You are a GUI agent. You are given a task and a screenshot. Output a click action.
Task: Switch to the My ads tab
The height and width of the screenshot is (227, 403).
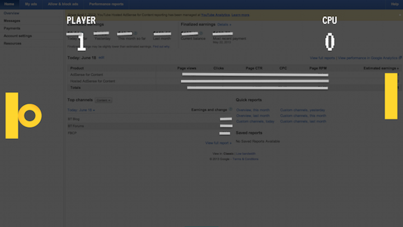click(x=30, y=4)
